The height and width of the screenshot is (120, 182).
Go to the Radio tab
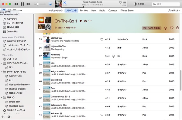[102, 11]
